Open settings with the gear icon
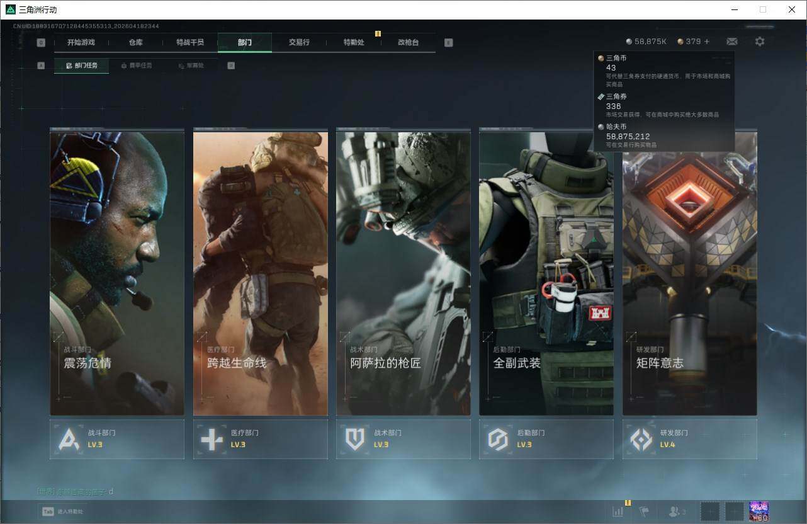Viewport: 807px width, 524px height. tap(760, 42)
